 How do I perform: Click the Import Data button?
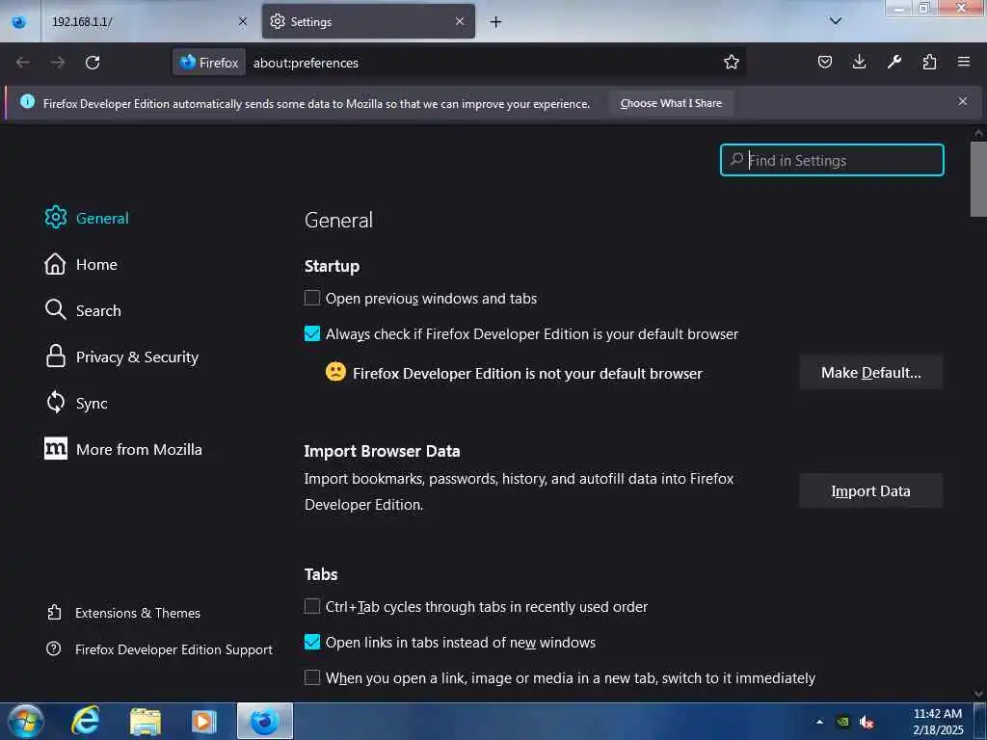point(870,490)
